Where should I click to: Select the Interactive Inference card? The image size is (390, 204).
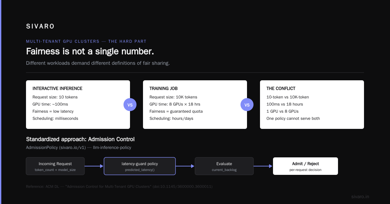coord(78,105)
